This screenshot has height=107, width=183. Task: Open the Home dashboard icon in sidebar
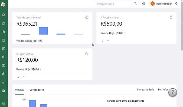tap(4, 15)
